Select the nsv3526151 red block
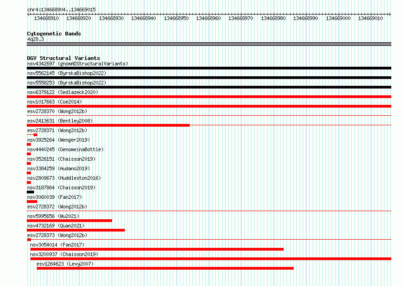Image resolution: width=404 pixels, height=286 pixels. 29,163
